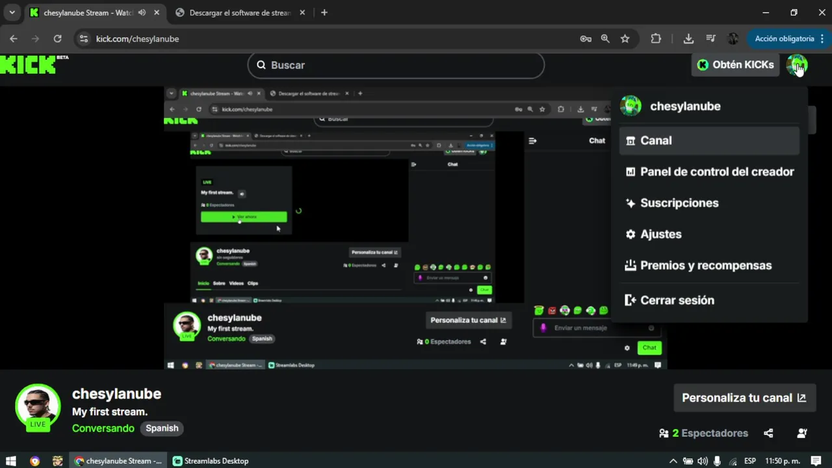Show browser downloads
Screen dimensions: 832x468
tap(688, 39)
